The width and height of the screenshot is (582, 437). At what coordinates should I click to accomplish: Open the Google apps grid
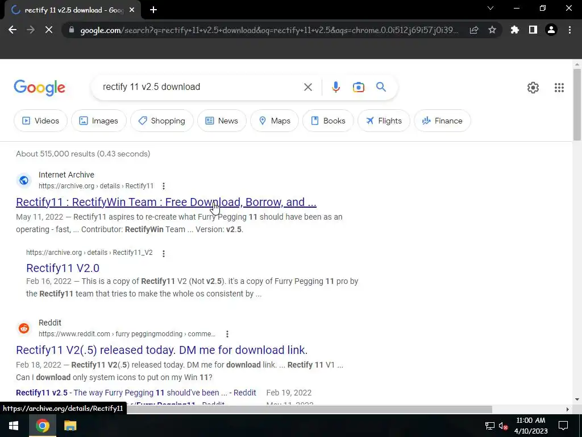pyautogui.click(x=559, y=88)
